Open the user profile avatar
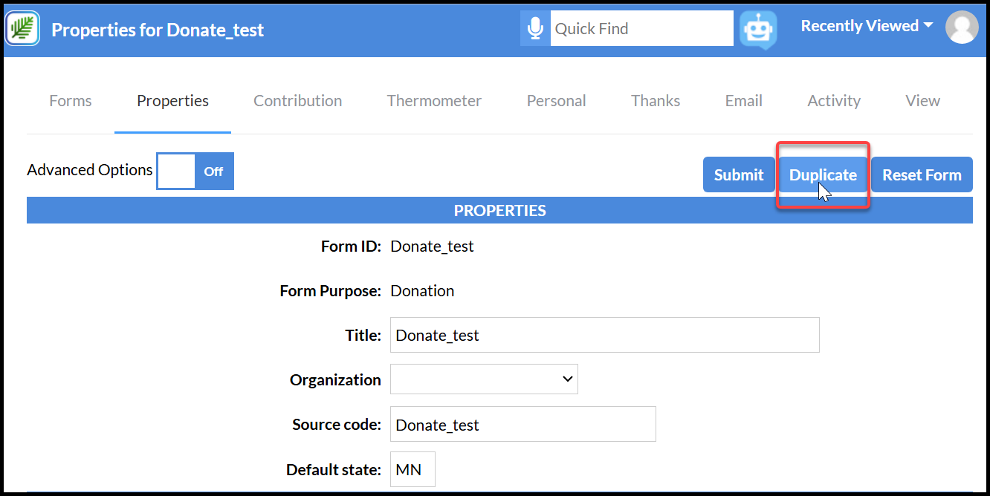The width and height of the screenshot is (990, 496). 962,27
